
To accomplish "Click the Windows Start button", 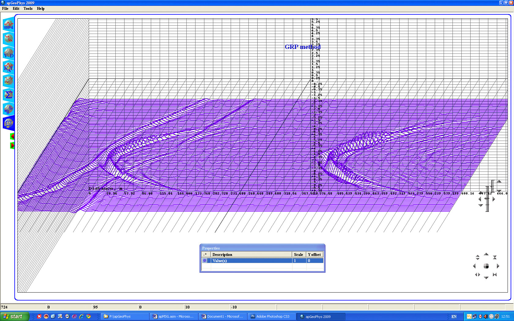I will 14,316.
